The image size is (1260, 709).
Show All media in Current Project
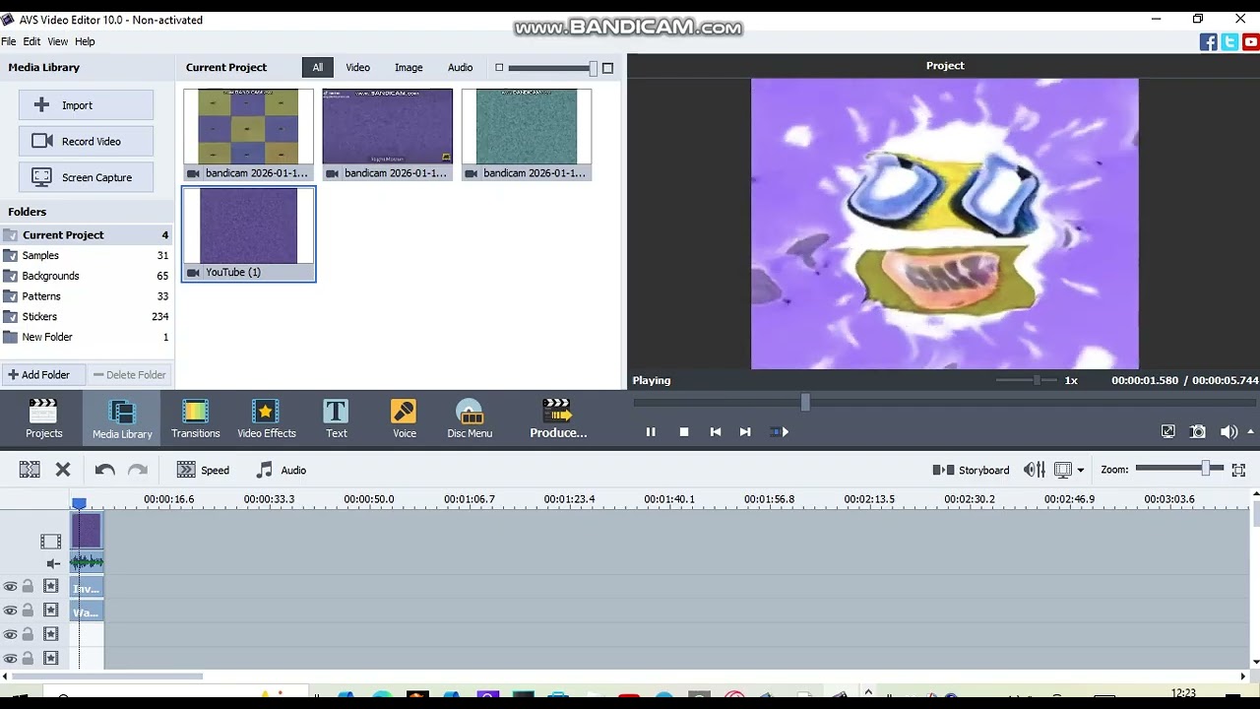317,68
